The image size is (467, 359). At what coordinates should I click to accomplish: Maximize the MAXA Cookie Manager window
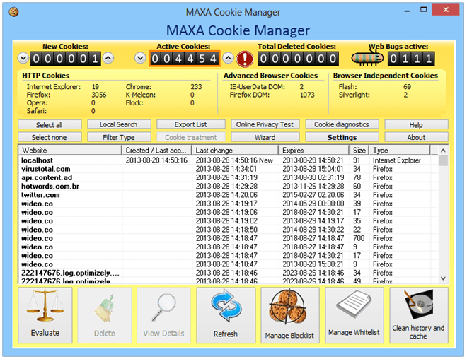point(423,10)
